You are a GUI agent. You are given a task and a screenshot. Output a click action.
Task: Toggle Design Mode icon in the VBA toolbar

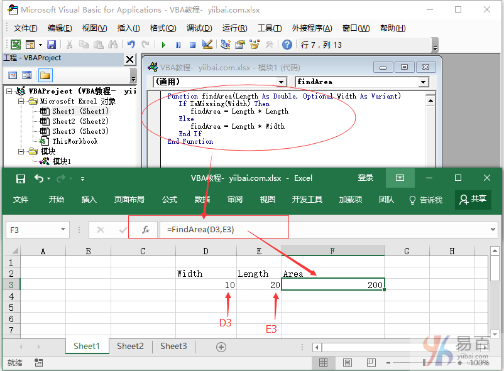click(207, 45)
